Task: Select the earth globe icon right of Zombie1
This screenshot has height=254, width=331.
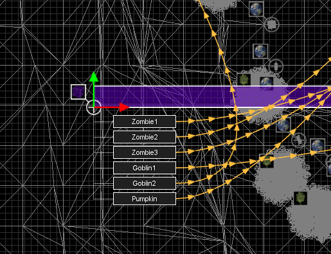Action: [x=283, y=125]
